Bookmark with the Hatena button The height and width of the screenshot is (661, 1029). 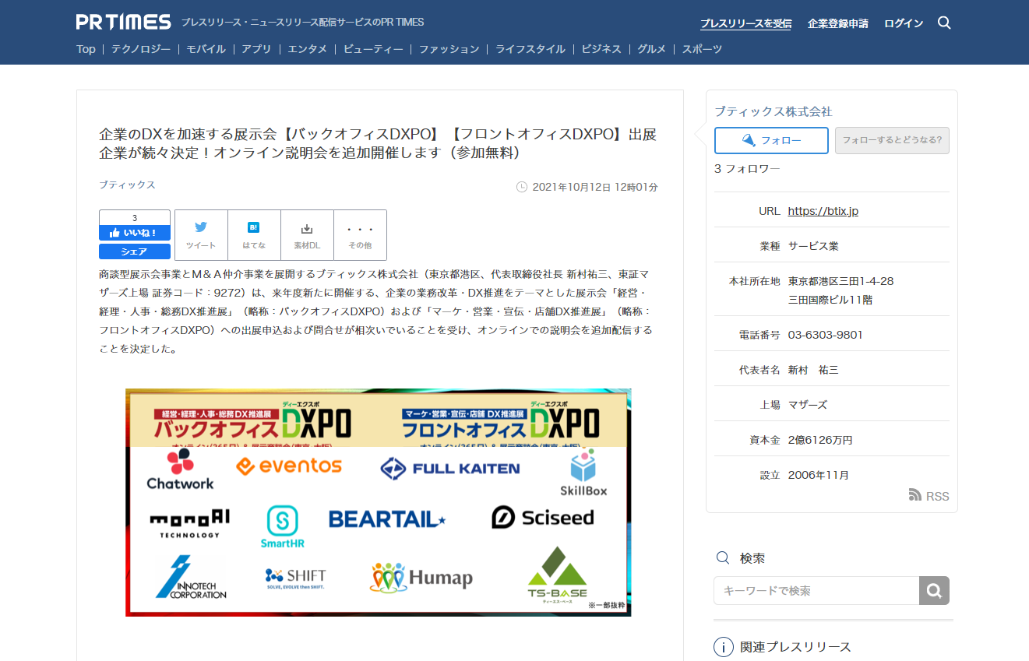[254, 234]
